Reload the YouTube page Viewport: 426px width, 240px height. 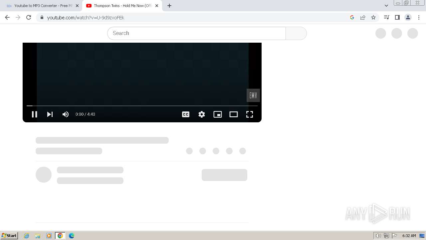tap(29, 17)
